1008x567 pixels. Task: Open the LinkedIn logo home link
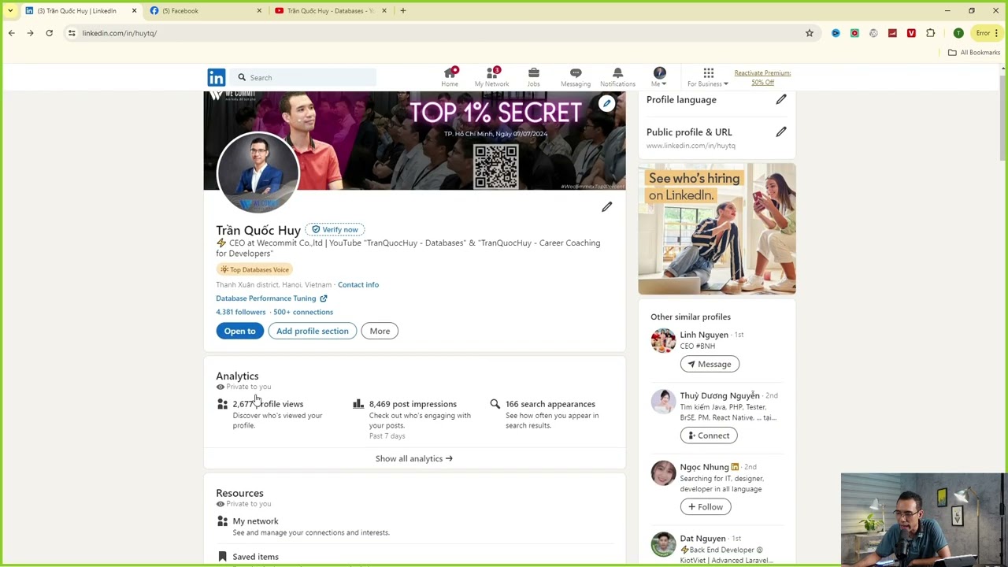coord(216,77)
